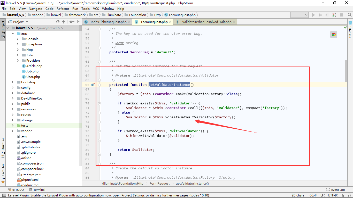Expand the Exceptions folder

(x=18, y=44)
